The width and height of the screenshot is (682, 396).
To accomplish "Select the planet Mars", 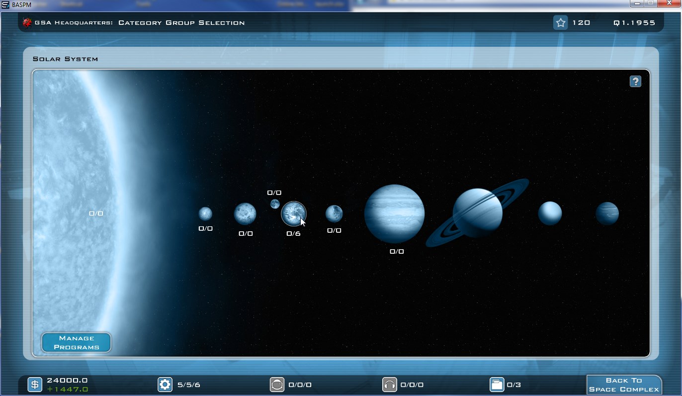I will 334,214.
